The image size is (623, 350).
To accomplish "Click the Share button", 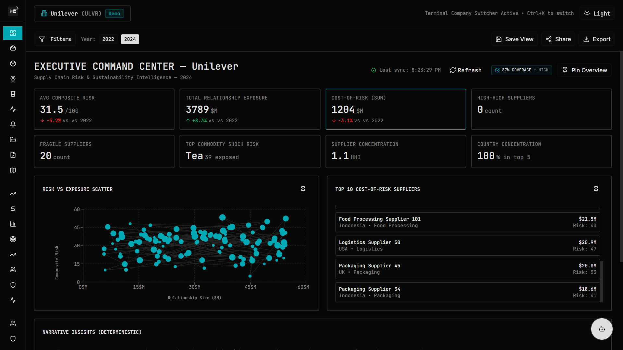I will tap(558, 39).
